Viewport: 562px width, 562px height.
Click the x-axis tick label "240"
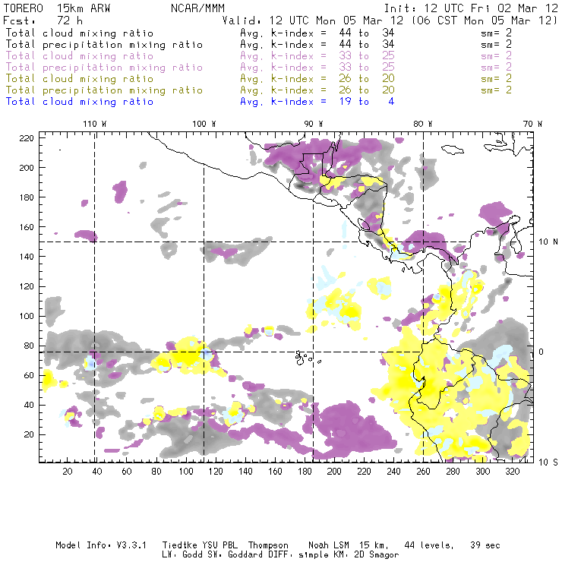click(x=393, y=472)
